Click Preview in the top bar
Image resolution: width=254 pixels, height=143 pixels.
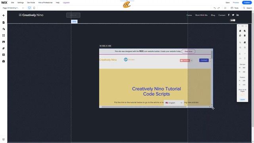click(x=236, y=3)
